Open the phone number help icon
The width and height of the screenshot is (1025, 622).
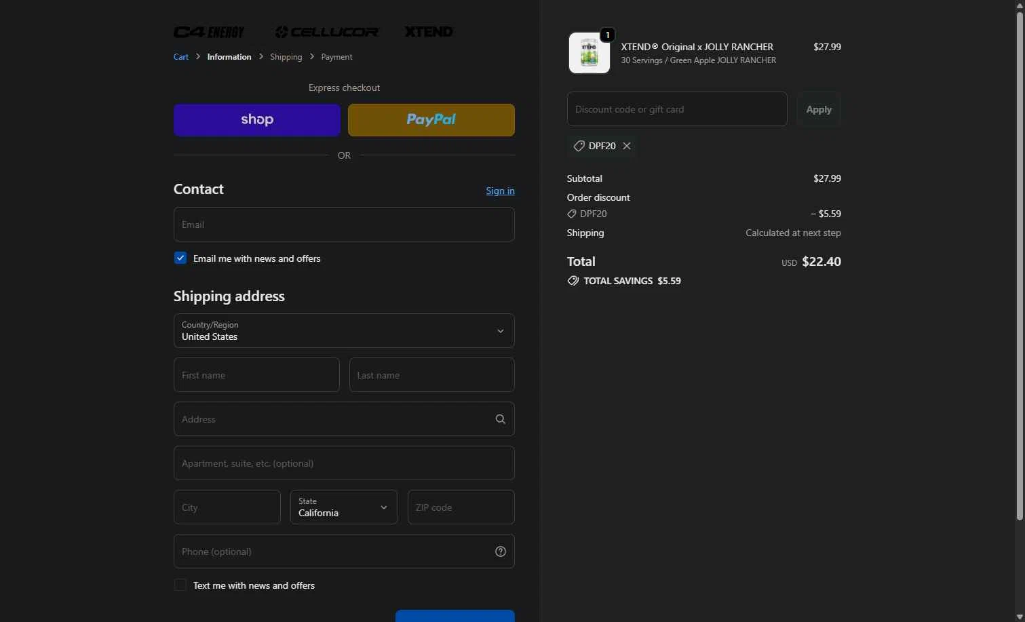pyautogui.click(x=501, y=551)
